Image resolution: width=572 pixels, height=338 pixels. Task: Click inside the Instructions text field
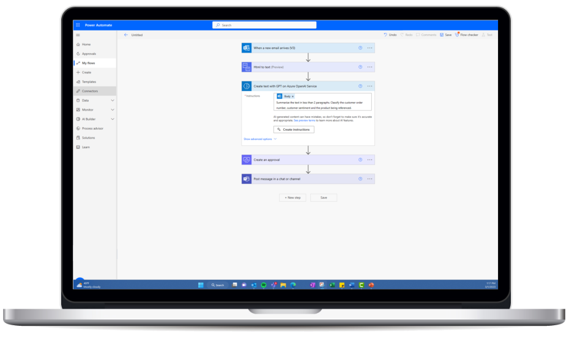coord(322,101)
